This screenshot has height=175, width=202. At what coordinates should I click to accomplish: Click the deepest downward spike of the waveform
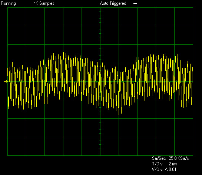[119, 114]
